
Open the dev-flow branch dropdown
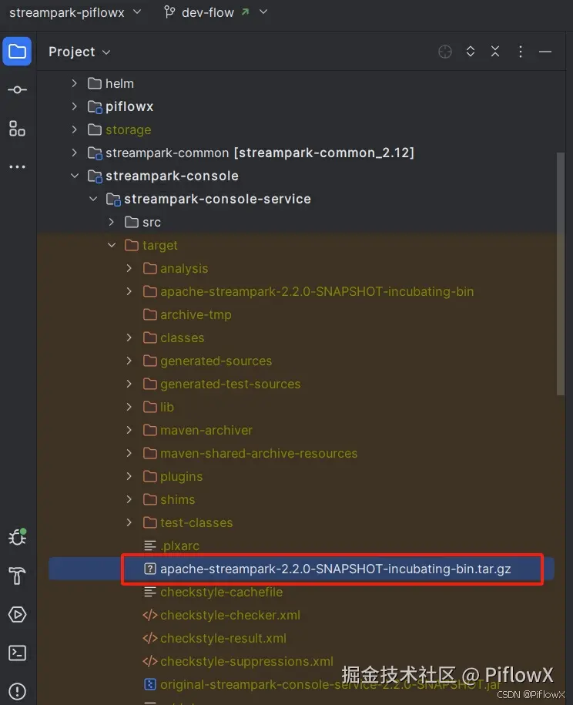tap(216, 12)
